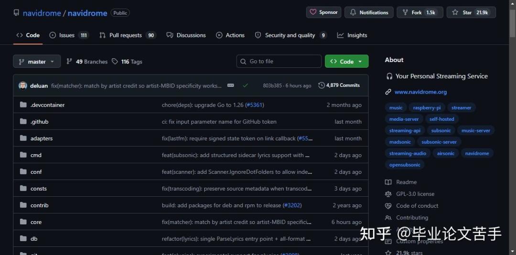The height and width of the screenshot is (255, 516).
Task: Select the opensubsonic topic tag
Action: (x=405, y=165)
